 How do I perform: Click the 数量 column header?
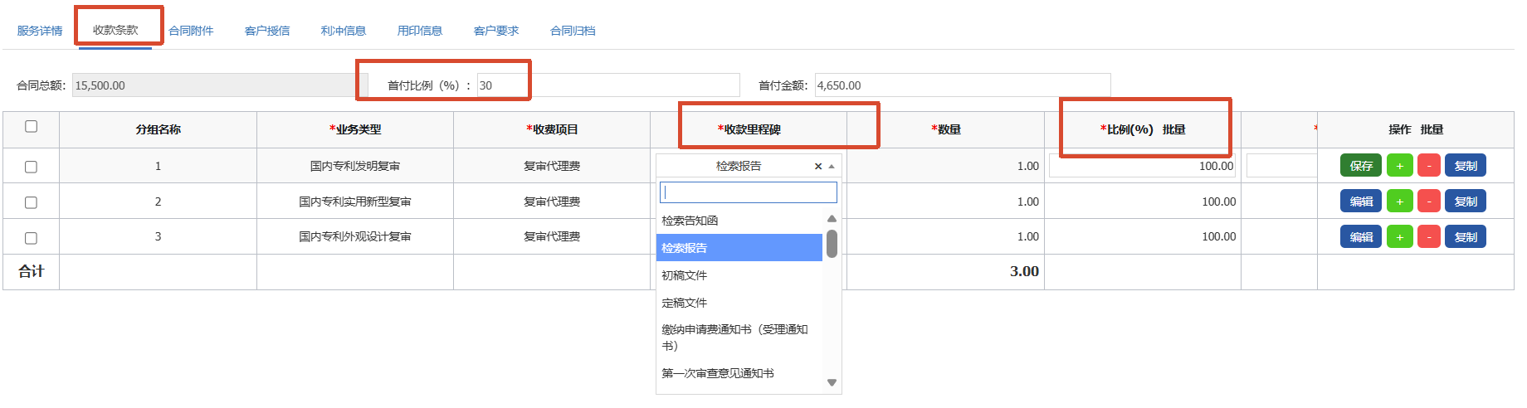(946, 129)
